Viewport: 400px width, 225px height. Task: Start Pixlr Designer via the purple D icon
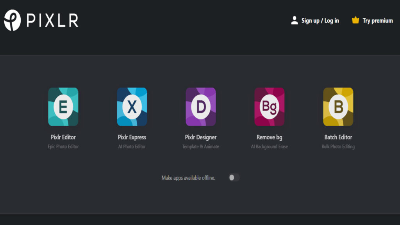tap(201, 107)
